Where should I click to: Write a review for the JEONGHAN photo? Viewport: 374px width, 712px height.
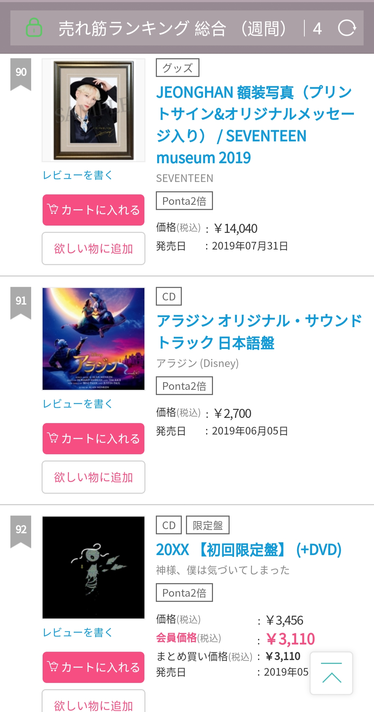click(x=78, y=175)
